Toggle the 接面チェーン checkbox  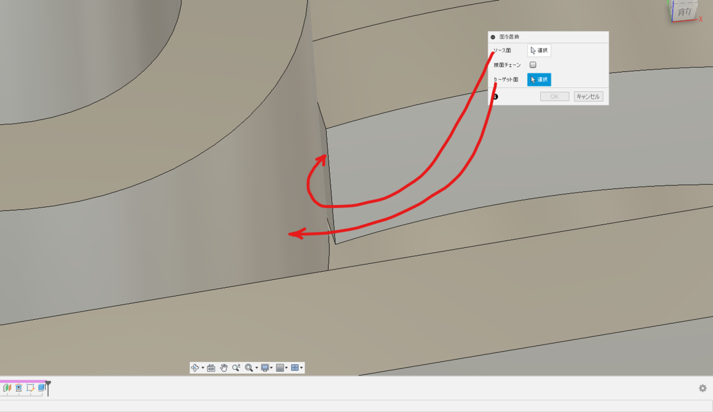pos(533,65)
